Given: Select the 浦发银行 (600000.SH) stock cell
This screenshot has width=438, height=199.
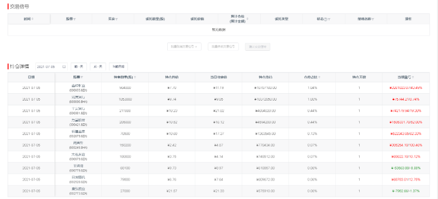Looking at the screenshot, I should click(x=78, y=99).
